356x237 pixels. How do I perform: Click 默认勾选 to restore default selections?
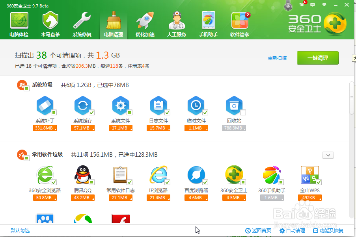20,230
